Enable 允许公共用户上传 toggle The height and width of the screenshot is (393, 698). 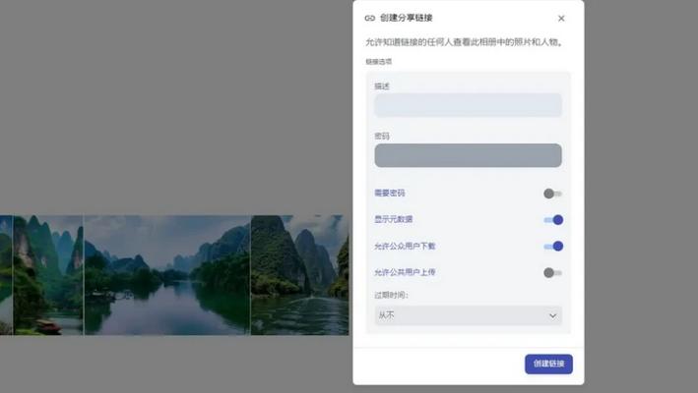tap(552, 272)
